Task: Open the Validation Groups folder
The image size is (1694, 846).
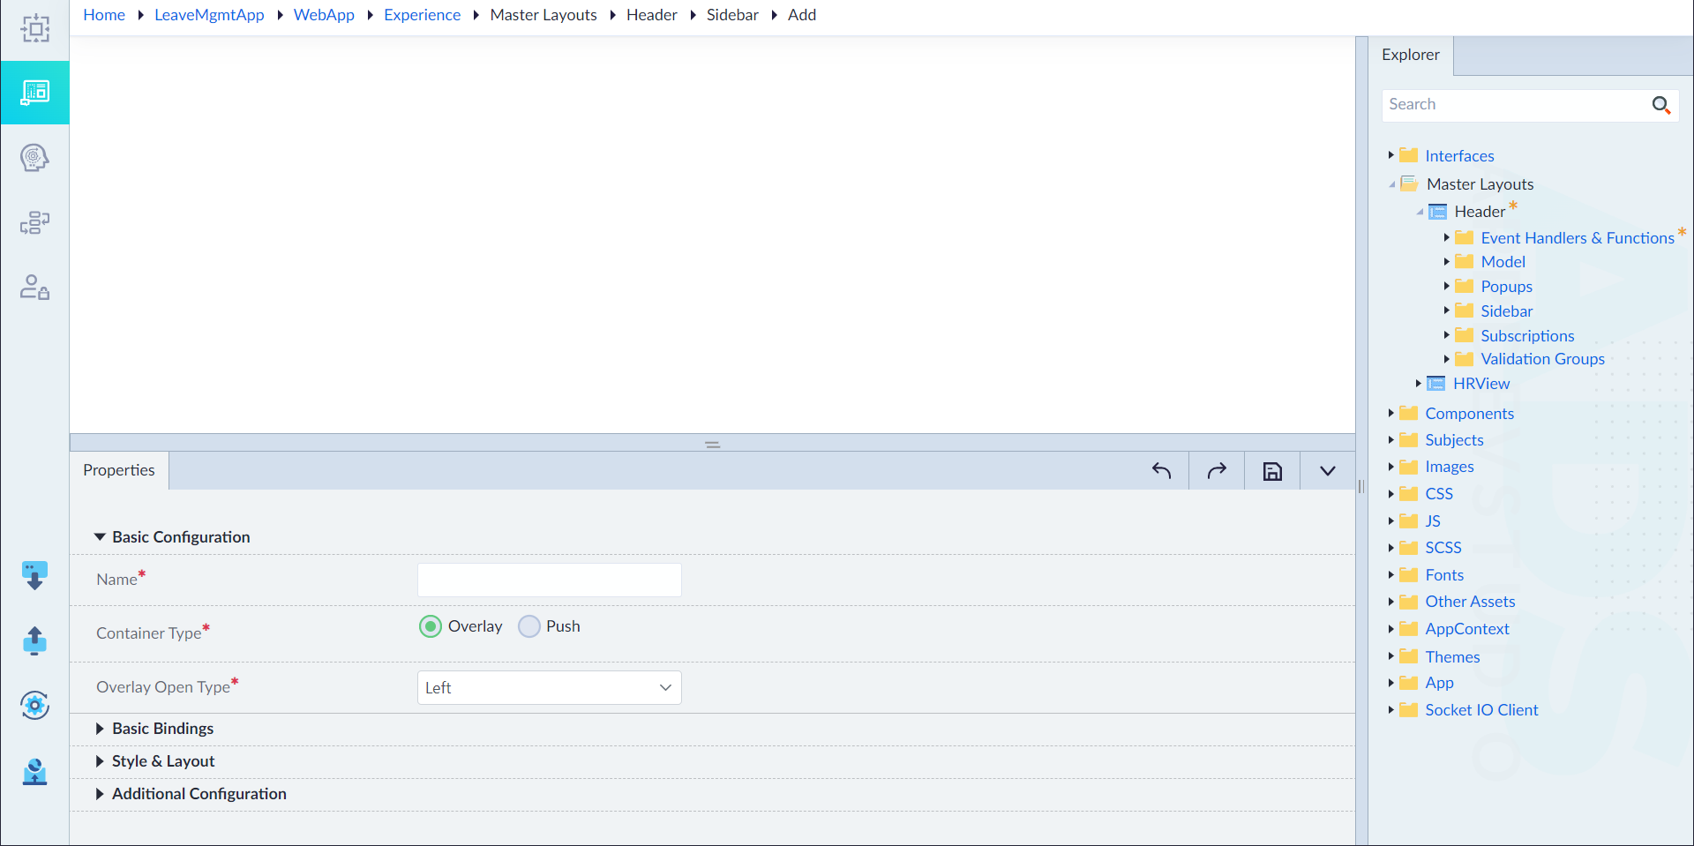Action: coord(1542,359)
